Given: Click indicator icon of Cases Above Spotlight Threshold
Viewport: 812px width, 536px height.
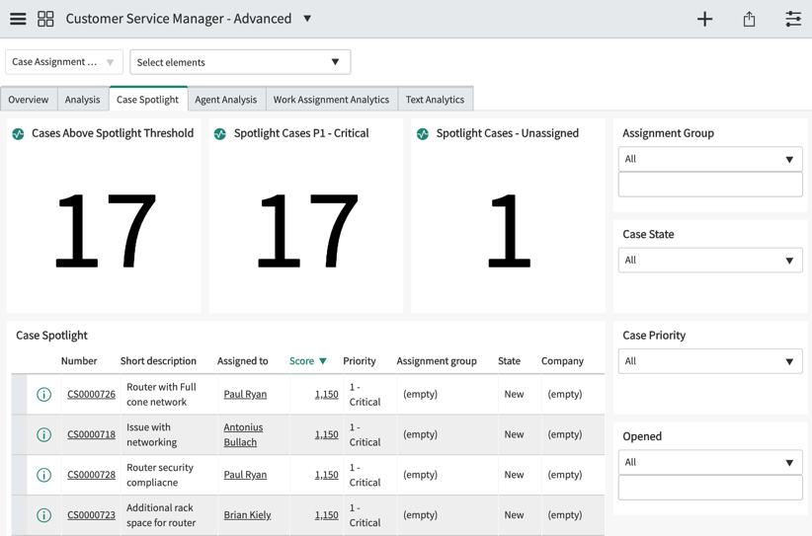Looking at the screenshot, I should click(18, 134).
